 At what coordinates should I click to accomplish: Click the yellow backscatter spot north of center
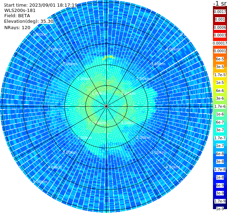coord(108,58)
